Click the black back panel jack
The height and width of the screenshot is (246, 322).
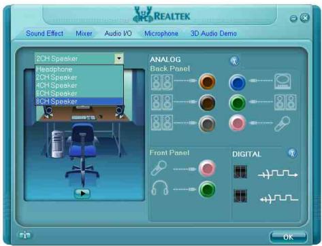[x=207, y=103]
